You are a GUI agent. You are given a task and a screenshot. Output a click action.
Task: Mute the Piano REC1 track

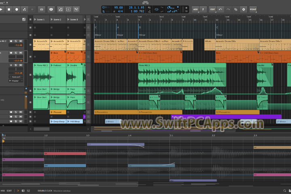click(21, 65)
